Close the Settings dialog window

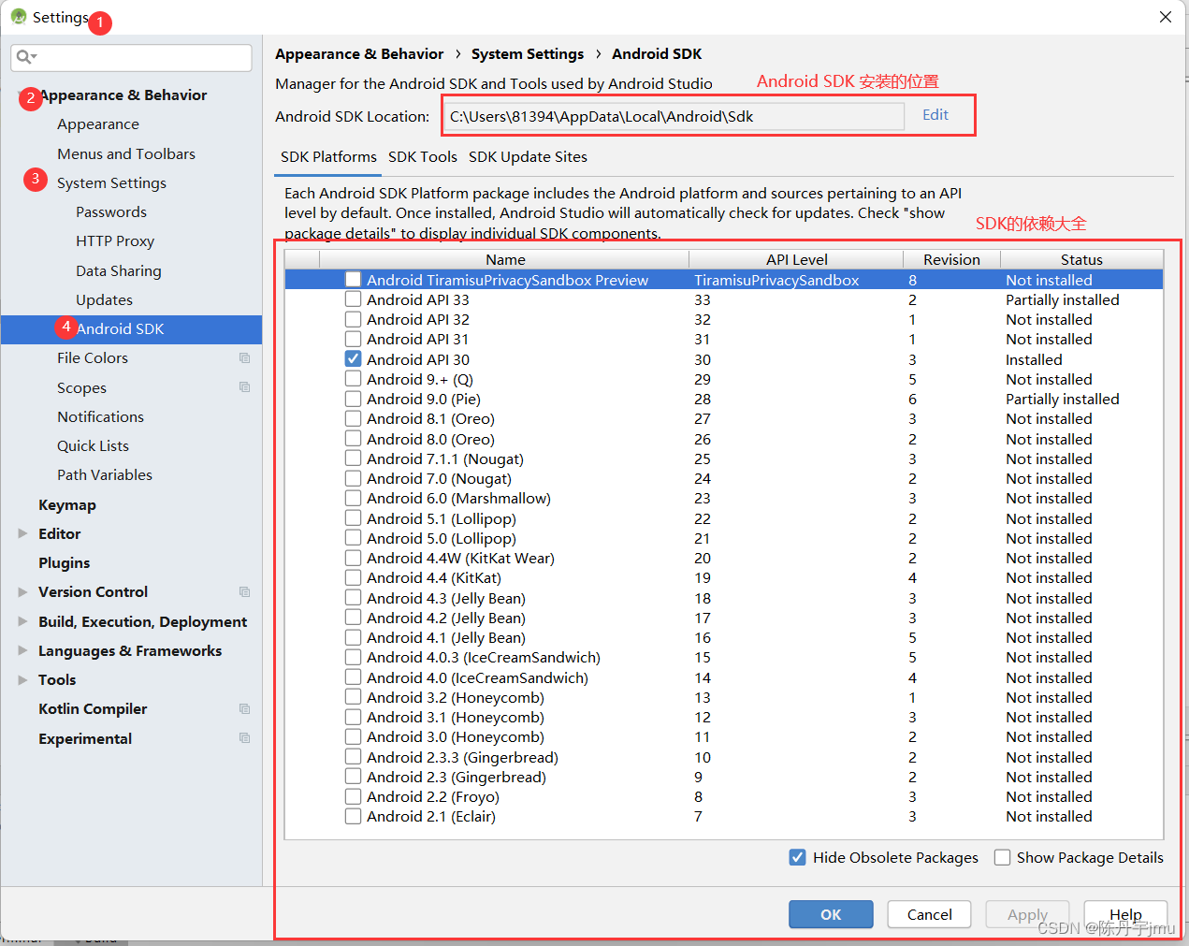[1166, 17]
